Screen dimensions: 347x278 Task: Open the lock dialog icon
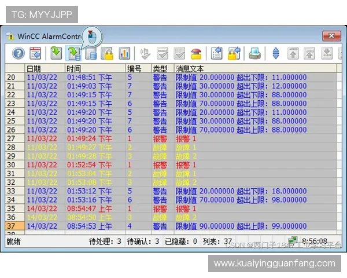[x=234, y=53]
